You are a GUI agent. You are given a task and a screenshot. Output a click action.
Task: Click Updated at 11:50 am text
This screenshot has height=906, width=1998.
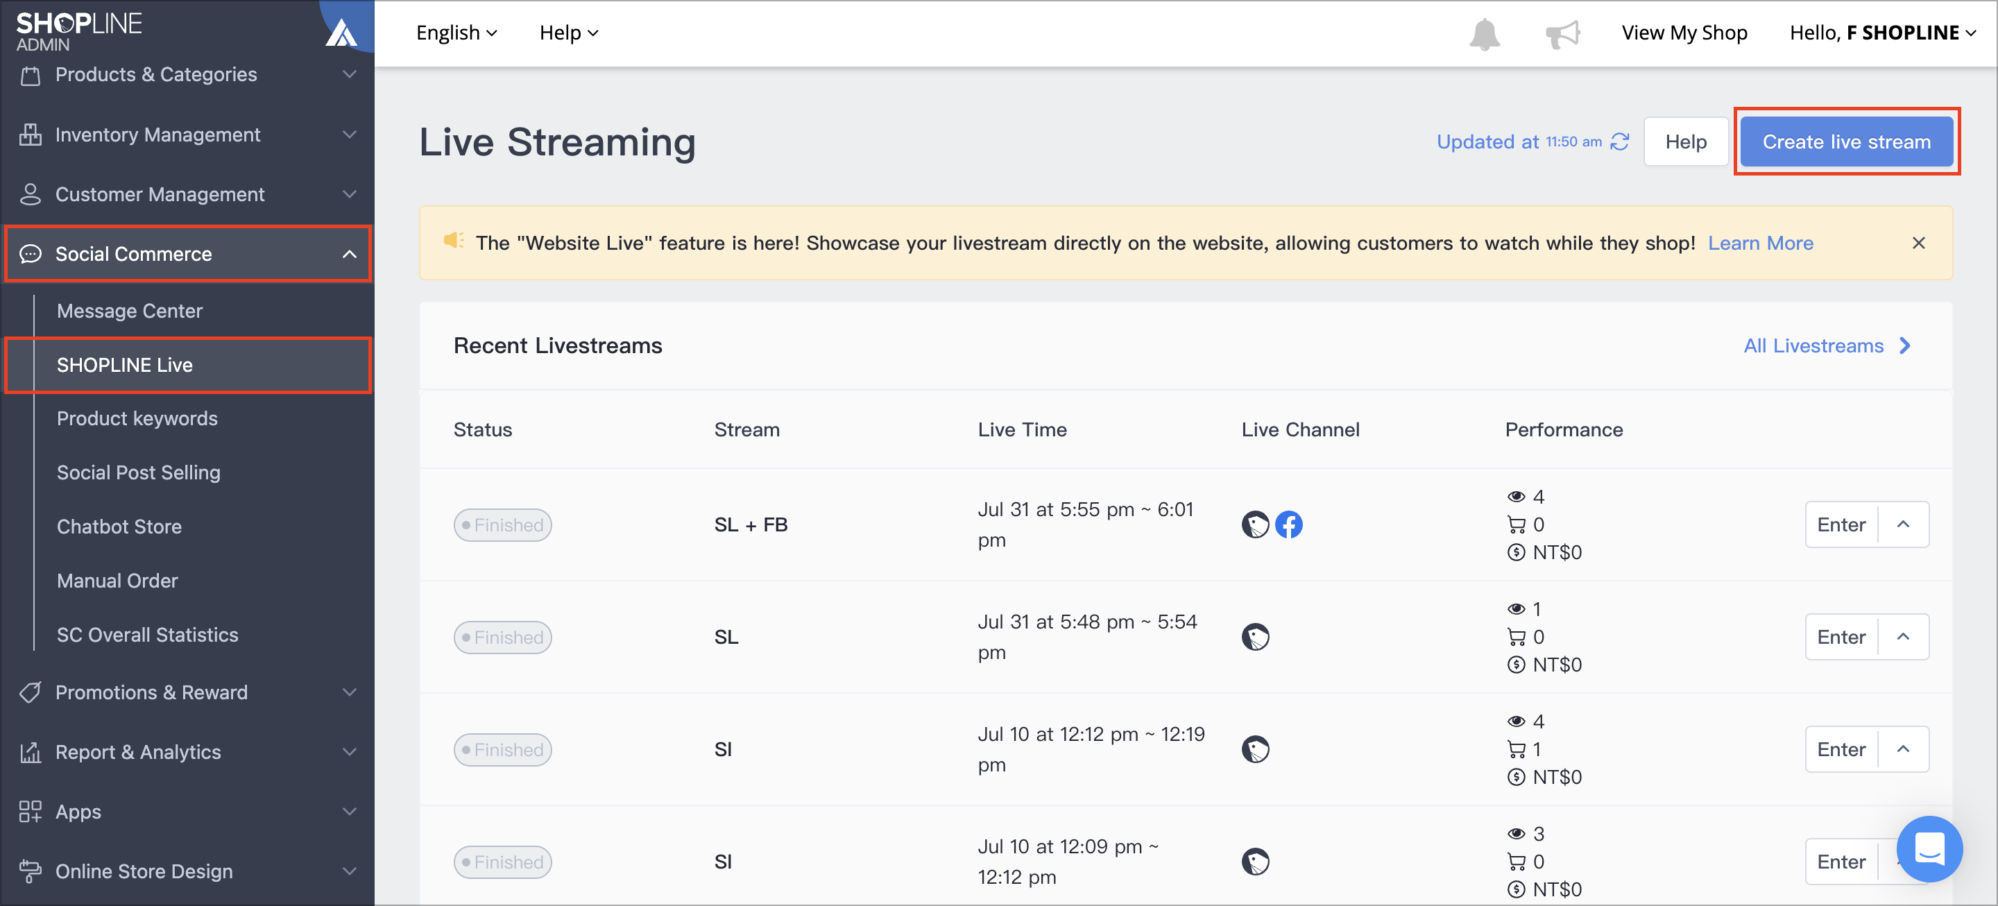point(1519,142)
